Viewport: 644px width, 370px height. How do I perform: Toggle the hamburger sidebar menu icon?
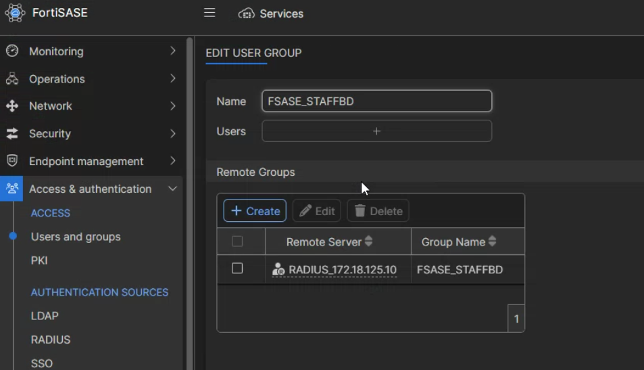209,13
